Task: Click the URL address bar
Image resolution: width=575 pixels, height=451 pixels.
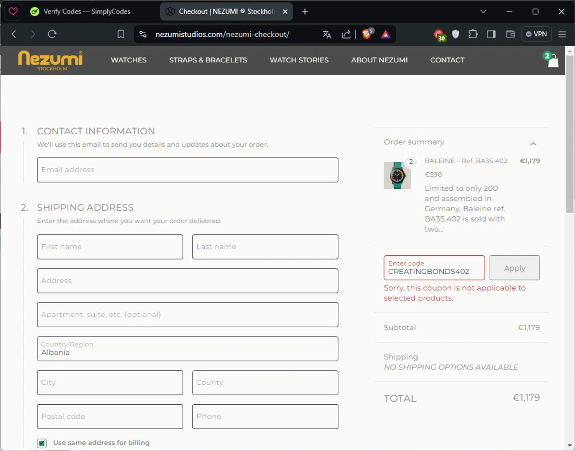Action: 222,34
